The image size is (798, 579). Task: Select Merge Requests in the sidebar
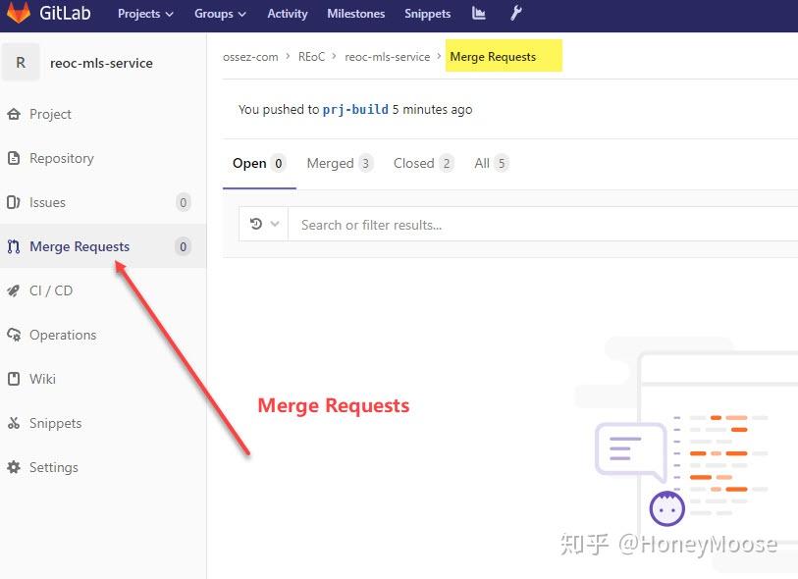pos(79,246)
